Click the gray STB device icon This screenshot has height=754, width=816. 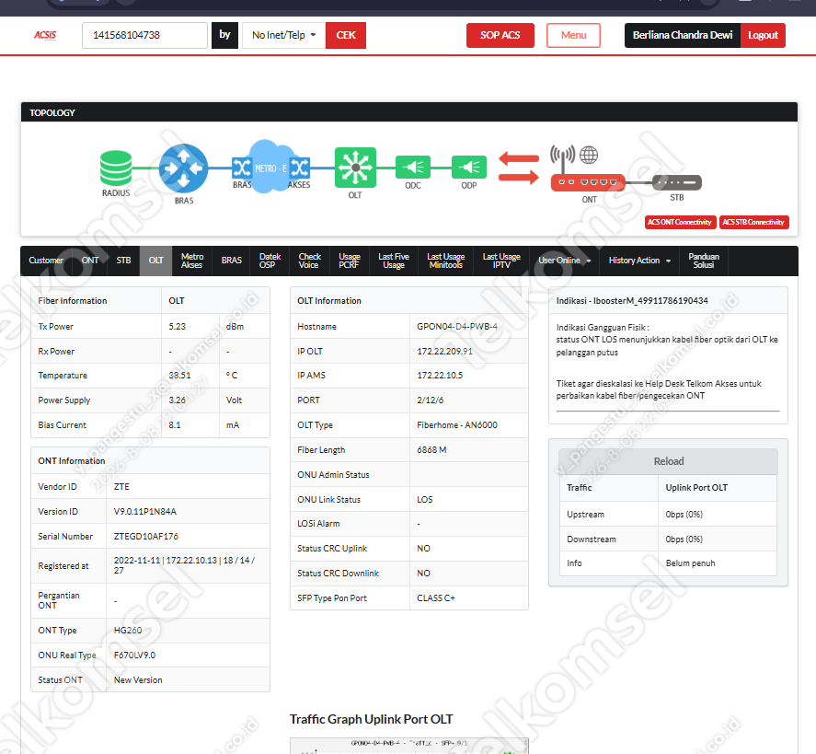coord(677,183)
